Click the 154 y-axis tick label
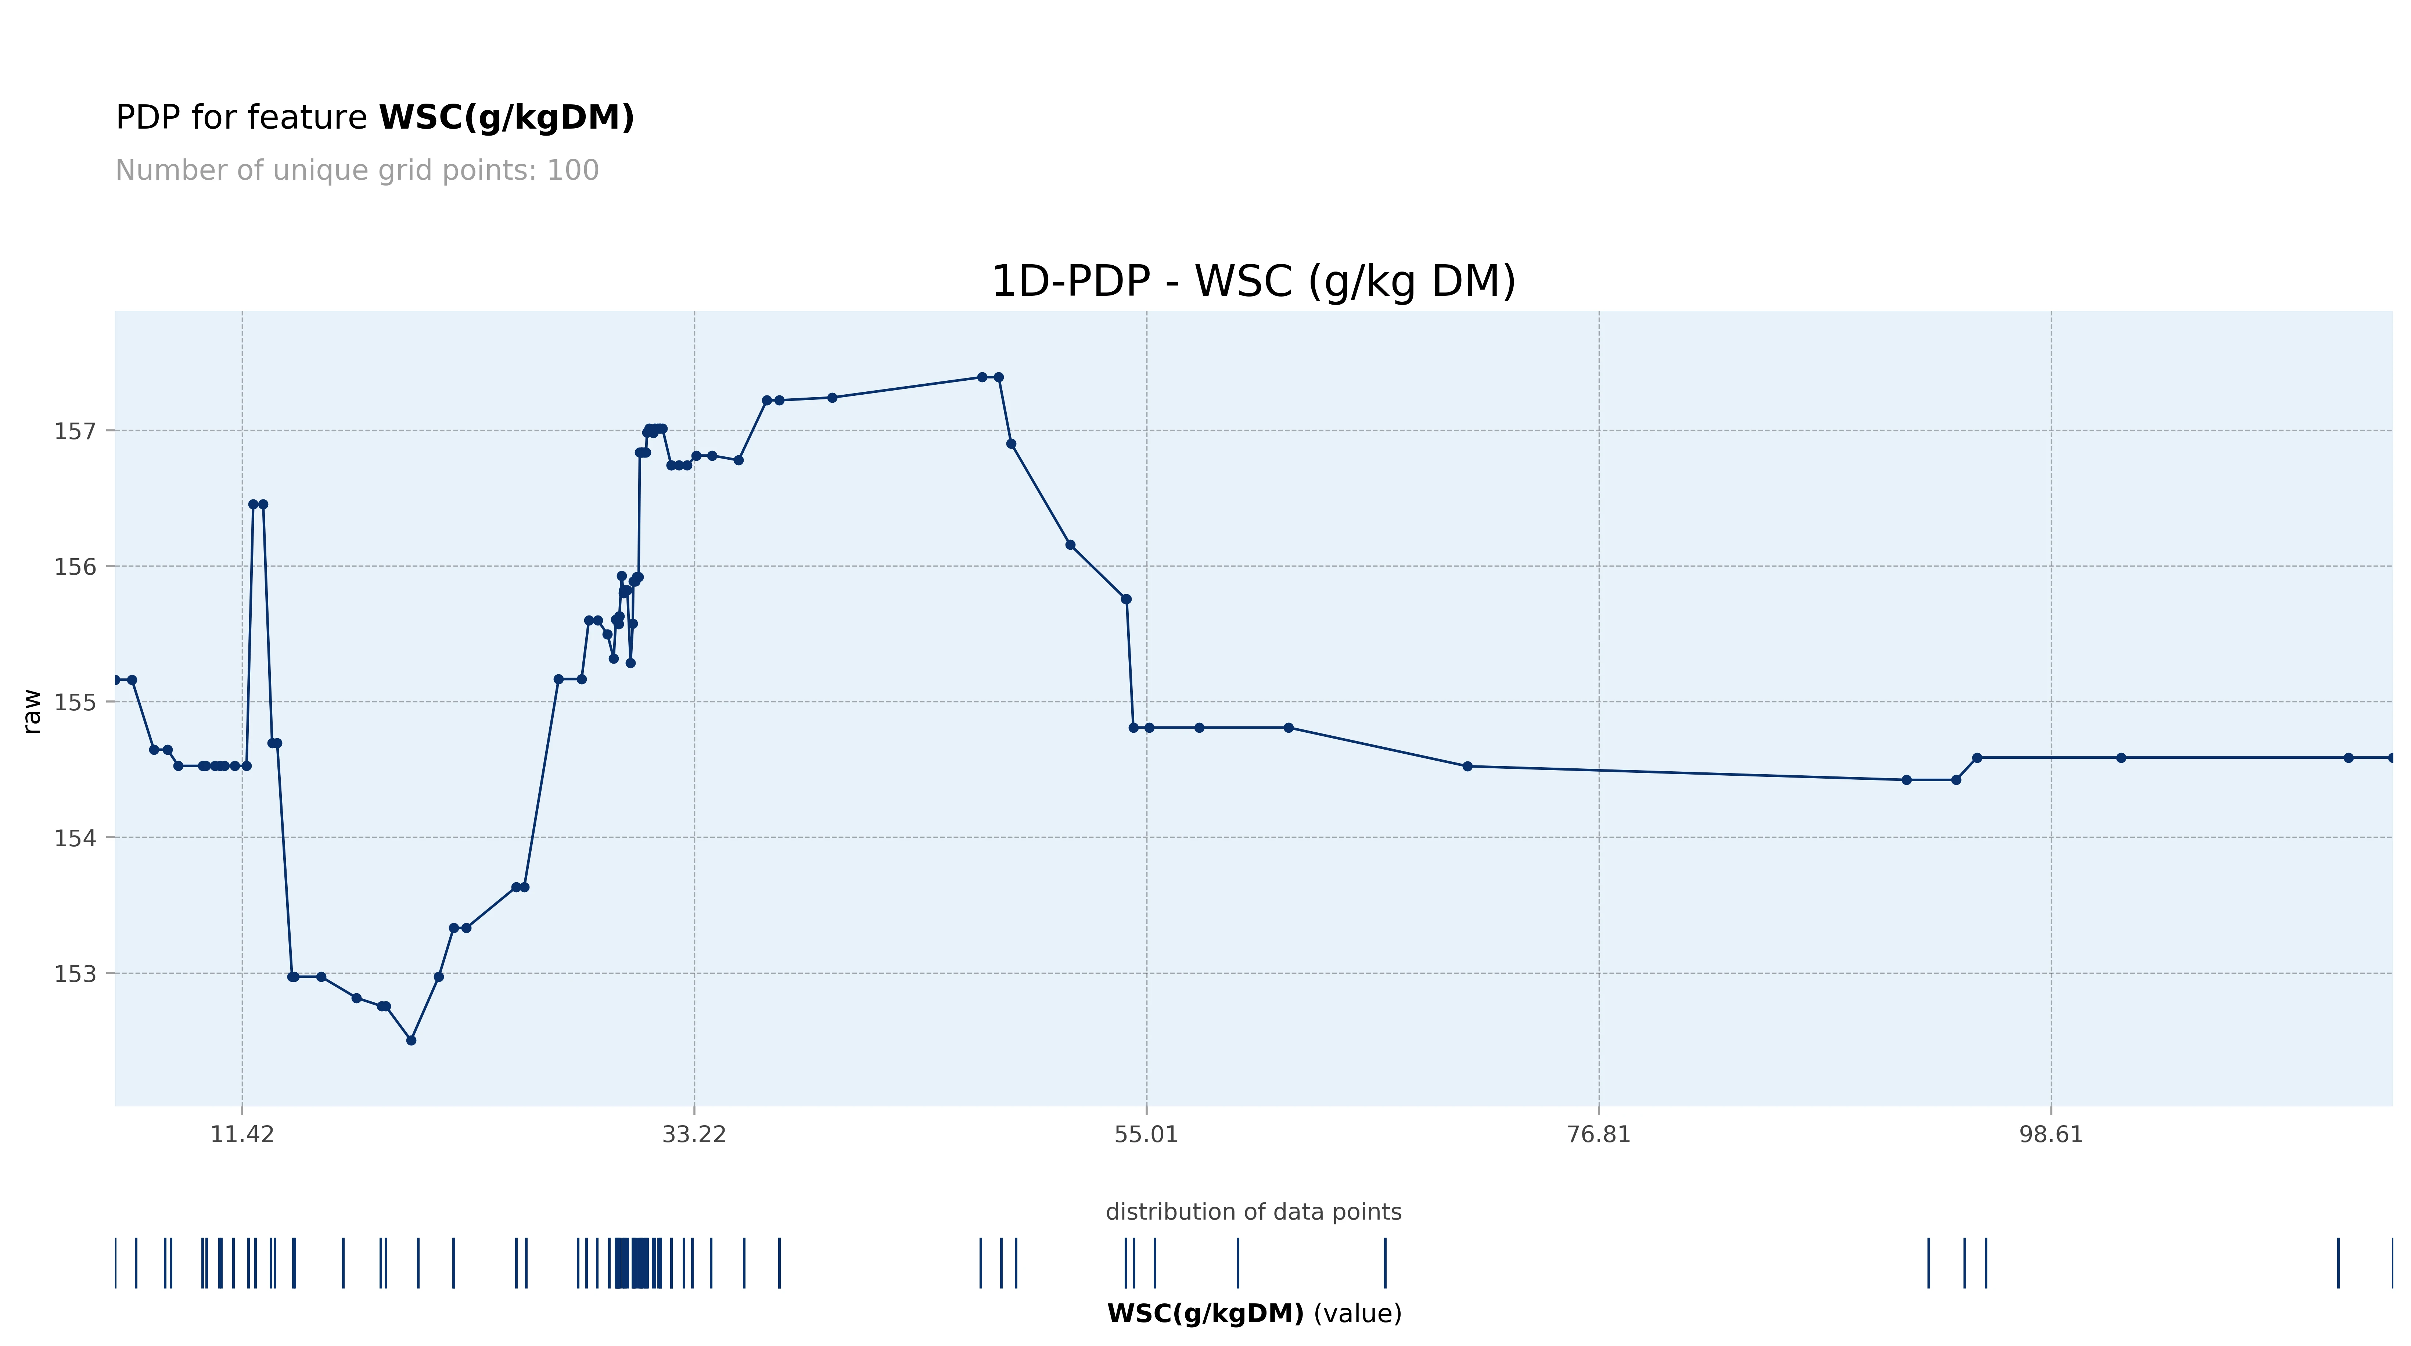Screen dimensions: 2411x1346 (x=75, y=838)
